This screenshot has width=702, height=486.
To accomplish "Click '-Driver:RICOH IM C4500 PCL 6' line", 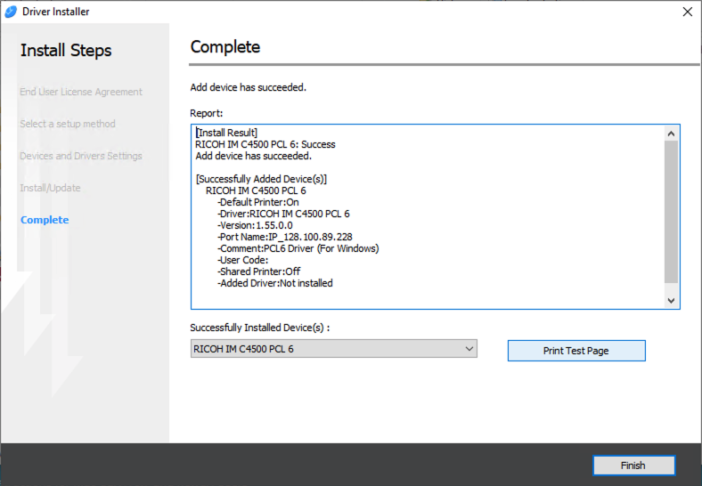I will tap(283, 214).
